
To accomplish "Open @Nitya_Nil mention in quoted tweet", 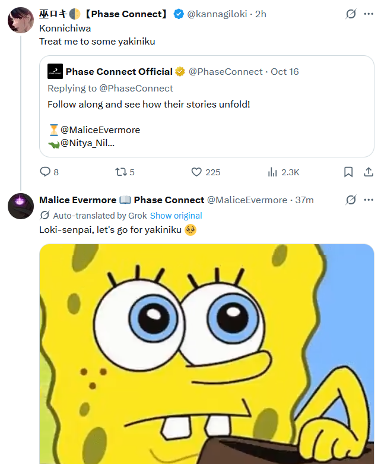I will [87, 143].
